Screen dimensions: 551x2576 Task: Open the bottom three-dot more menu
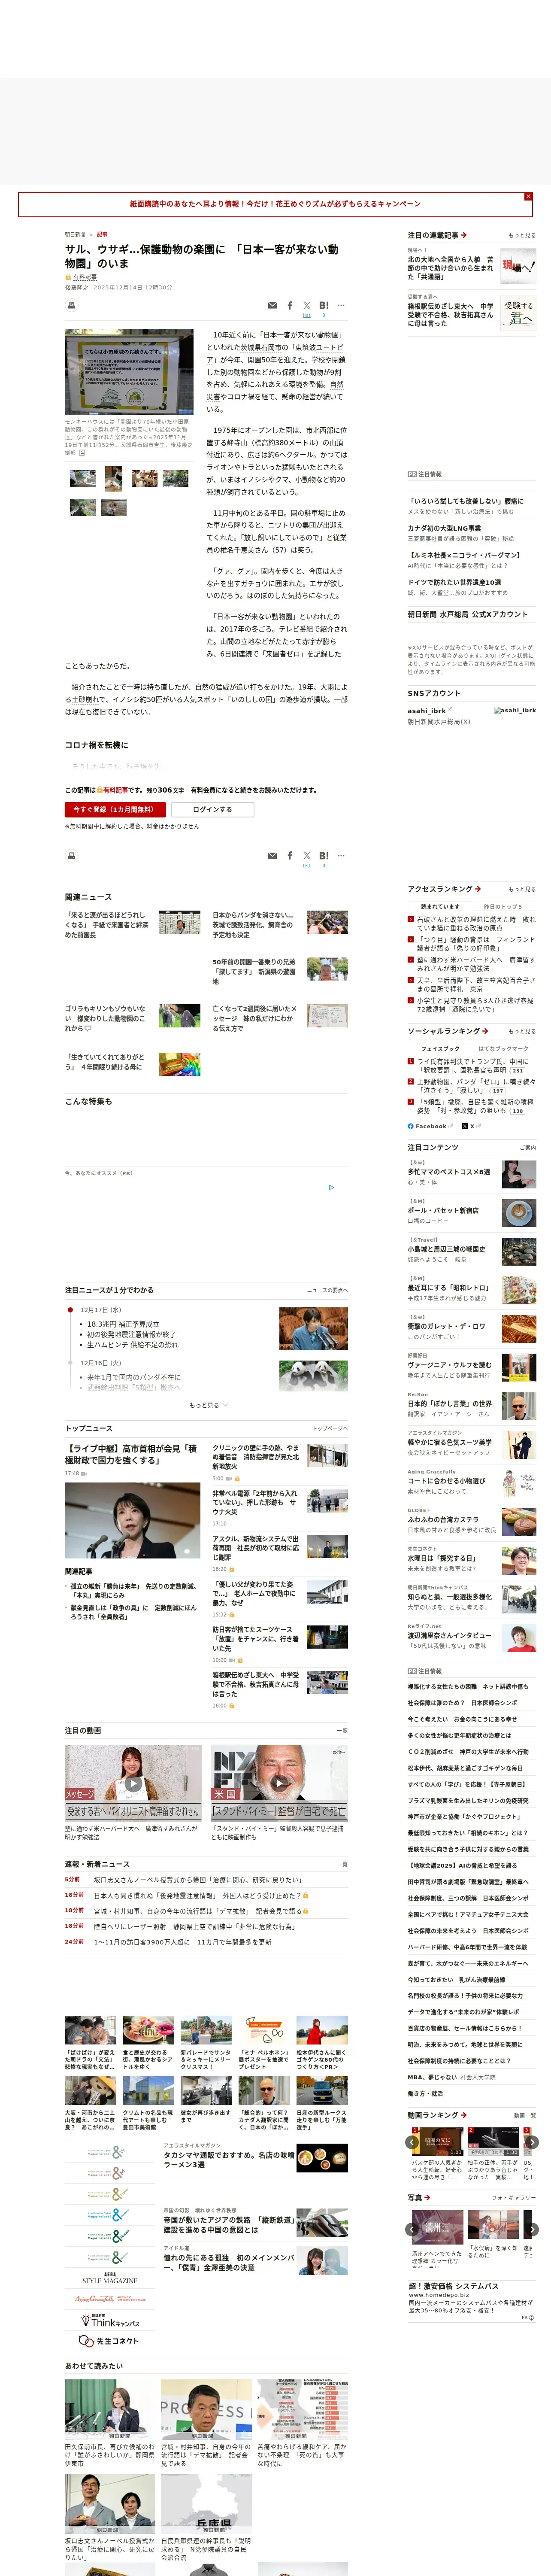coord(341,856)
